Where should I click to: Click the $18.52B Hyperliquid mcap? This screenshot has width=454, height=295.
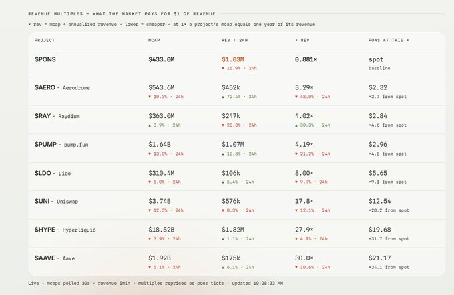(x=162, y=230)
